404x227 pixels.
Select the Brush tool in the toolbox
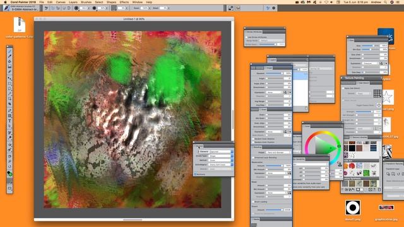9,51
